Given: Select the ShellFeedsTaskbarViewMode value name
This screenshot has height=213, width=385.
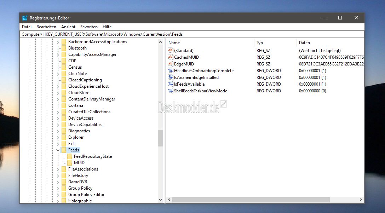Looking at the screenshot, I should pos(201,91).
